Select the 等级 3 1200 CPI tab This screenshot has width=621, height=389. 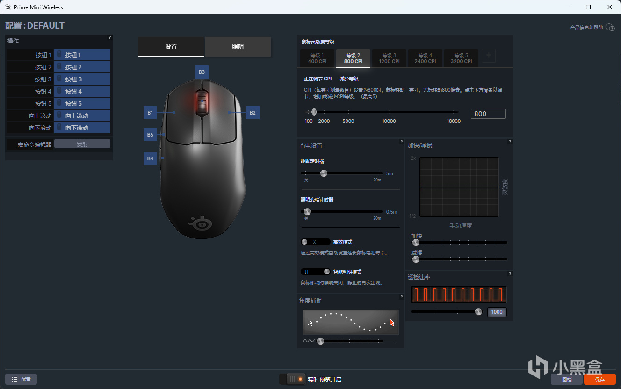389,58
